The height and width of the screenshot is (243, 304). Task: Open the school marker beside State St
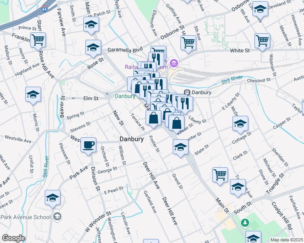180,148
